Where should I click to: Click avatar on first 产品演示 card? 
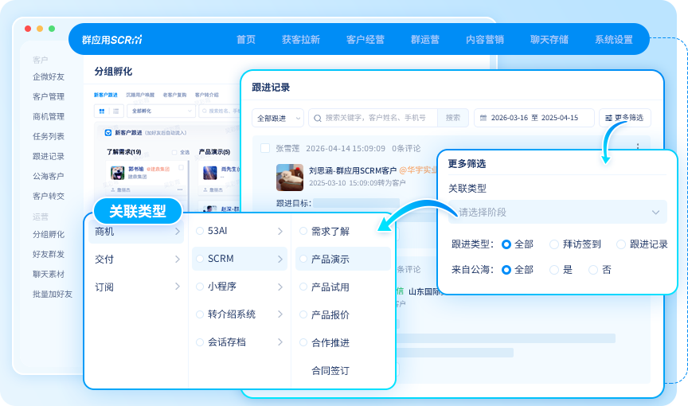tap(209, 173)
